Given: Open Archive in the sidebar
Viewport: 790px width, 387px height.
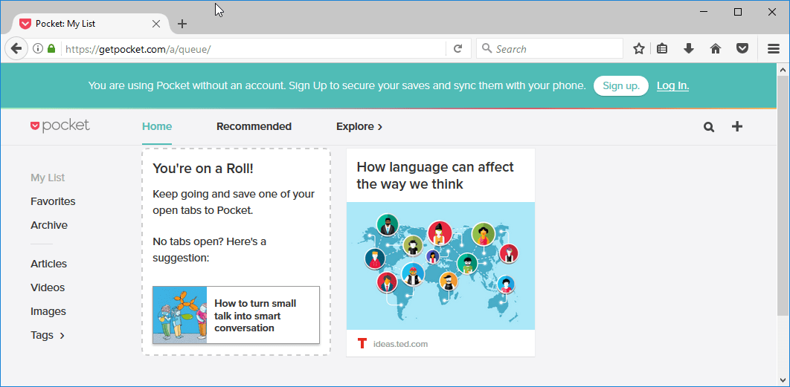Looking at the screenshot, I should (49, 225).
